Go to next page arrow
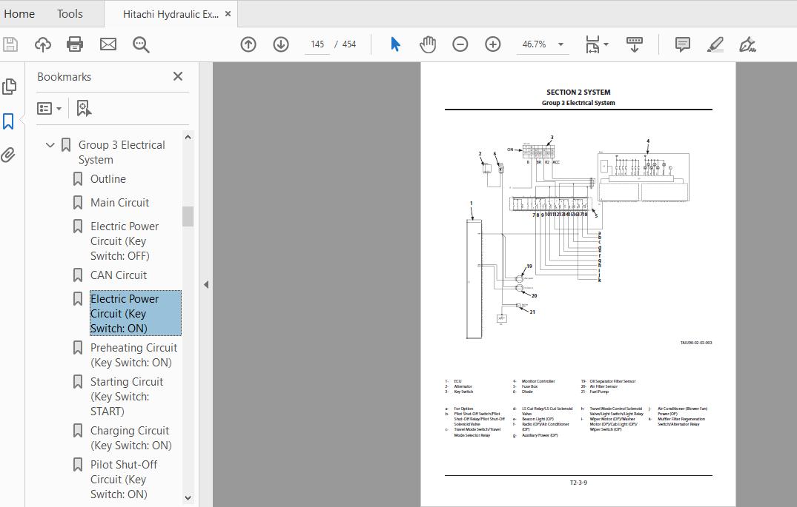 click(x=281, y=44)
